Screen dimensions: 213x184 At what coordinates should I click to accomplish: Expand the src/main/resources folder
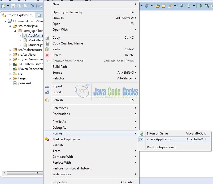pyautogui.click(x=10, y=50)
